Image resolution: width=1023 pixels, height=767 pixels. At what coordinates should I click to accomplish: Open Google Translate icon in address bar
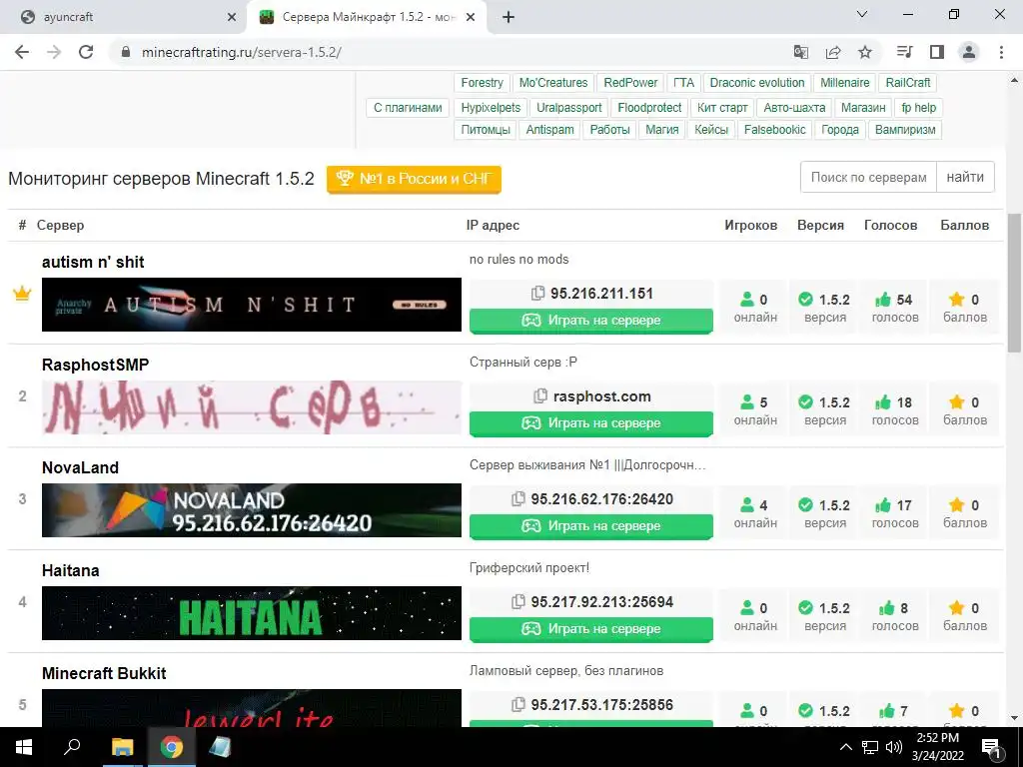coord(801,52)
